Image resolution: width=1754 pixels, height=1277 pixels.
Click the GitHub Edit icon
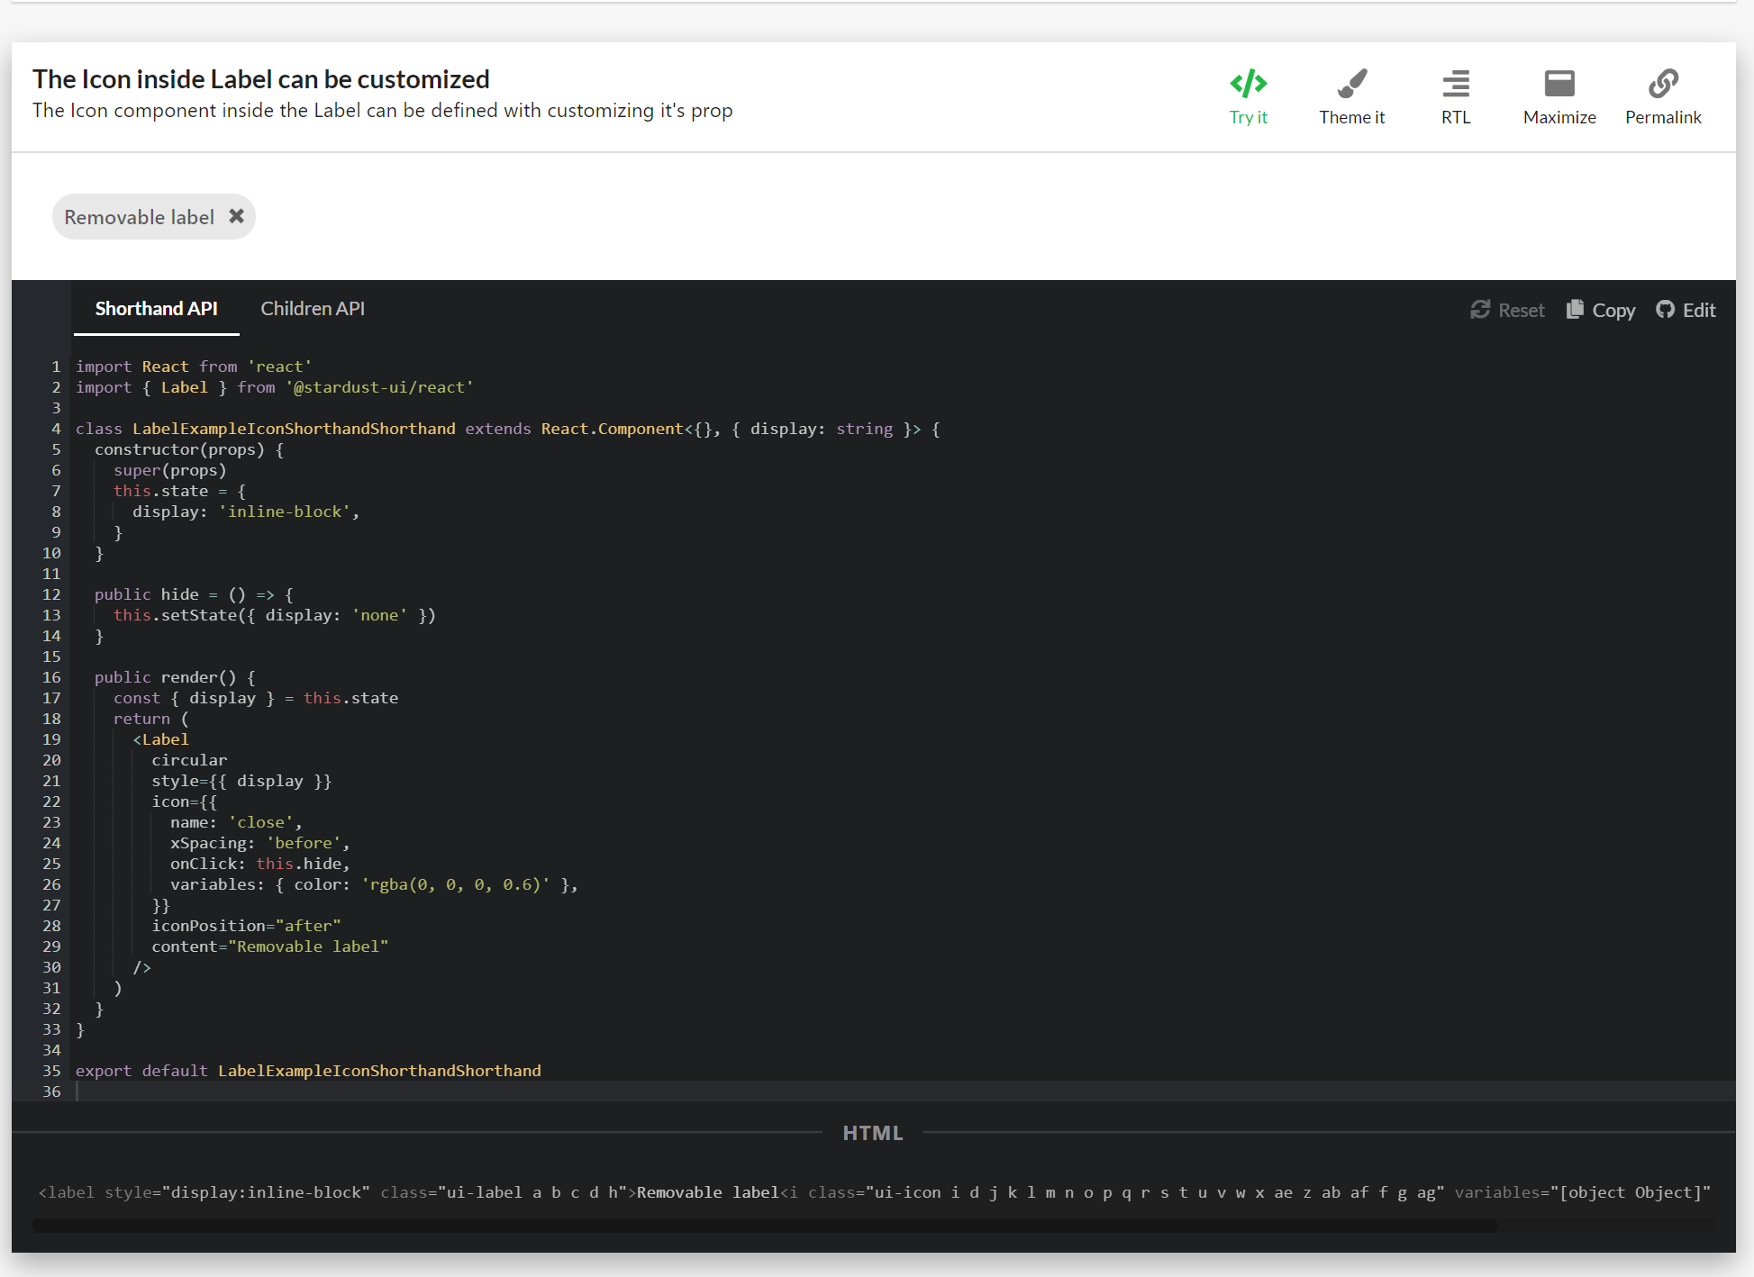pyautogui.click(x=1665, y=310)
